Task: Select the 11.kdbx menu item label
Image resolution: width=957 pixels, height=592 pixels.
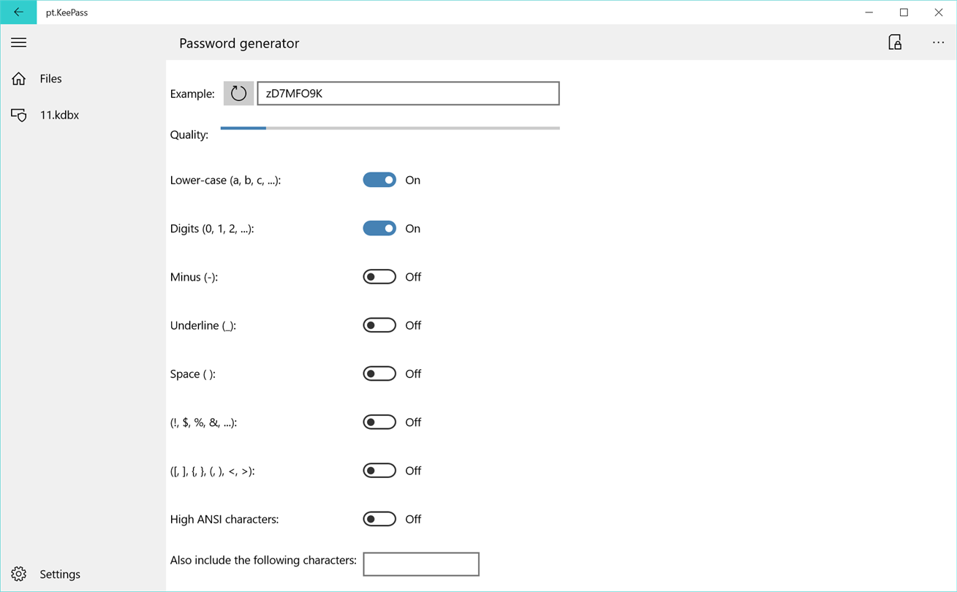Action: [59, 115]
